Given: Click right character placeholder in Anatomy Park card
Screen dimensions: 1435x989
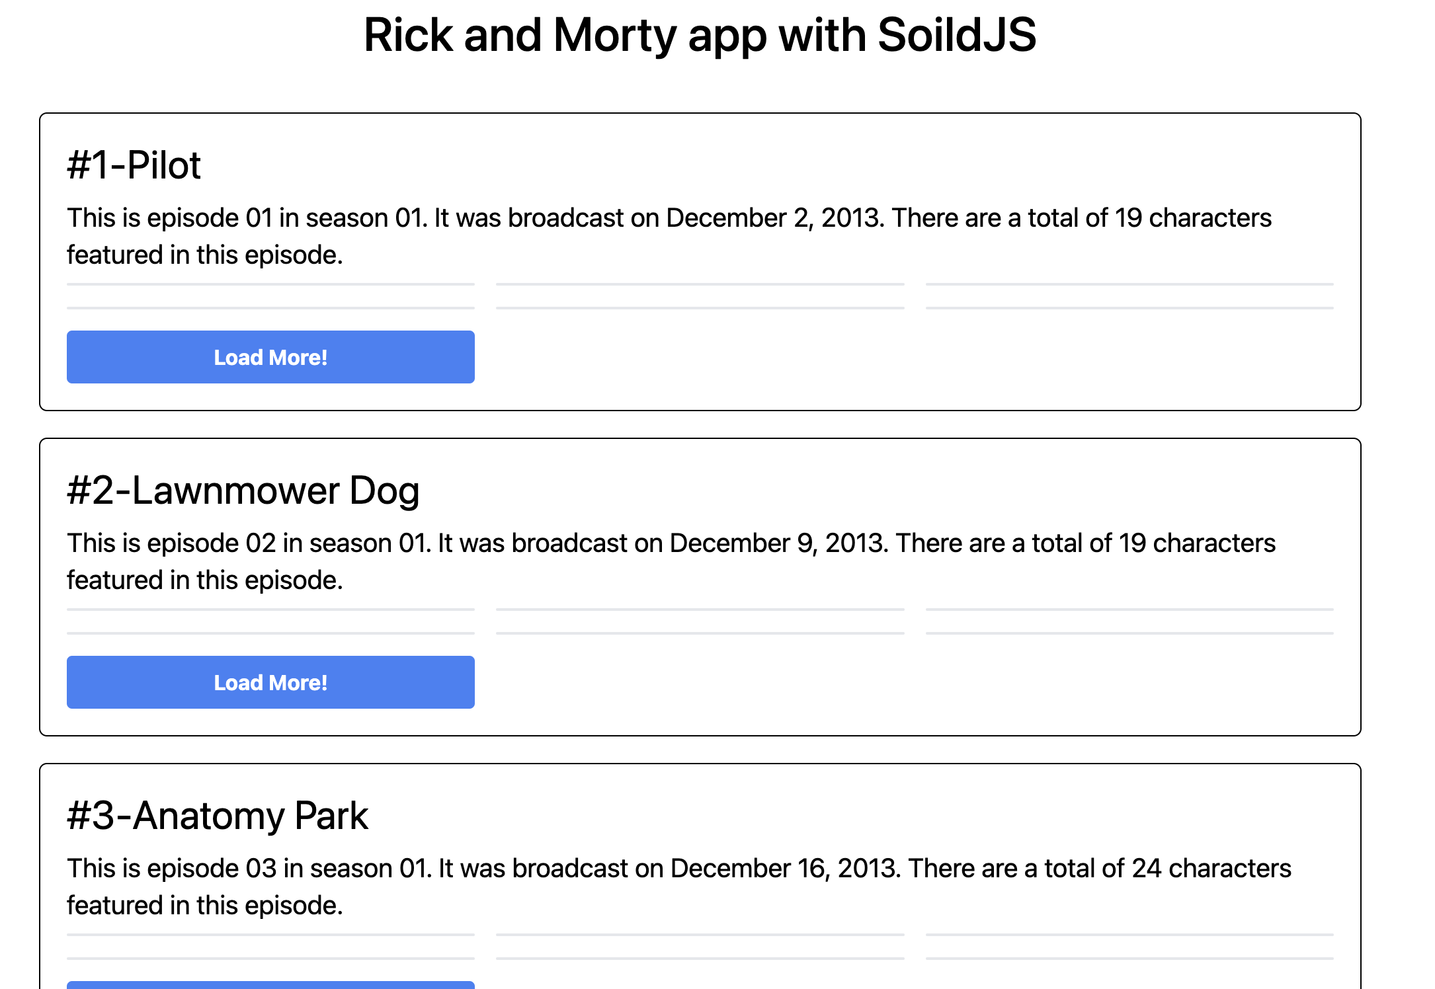Looking at the screenshot, I should [x=1129, y=947].
